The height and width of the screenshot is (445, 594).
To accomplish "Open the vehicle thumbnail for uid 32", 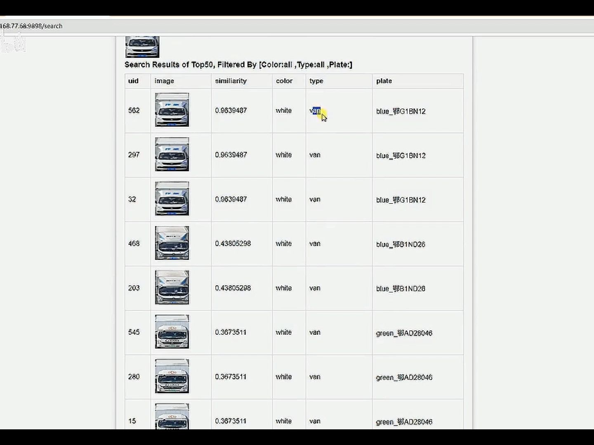I will (x=172, y=199).
